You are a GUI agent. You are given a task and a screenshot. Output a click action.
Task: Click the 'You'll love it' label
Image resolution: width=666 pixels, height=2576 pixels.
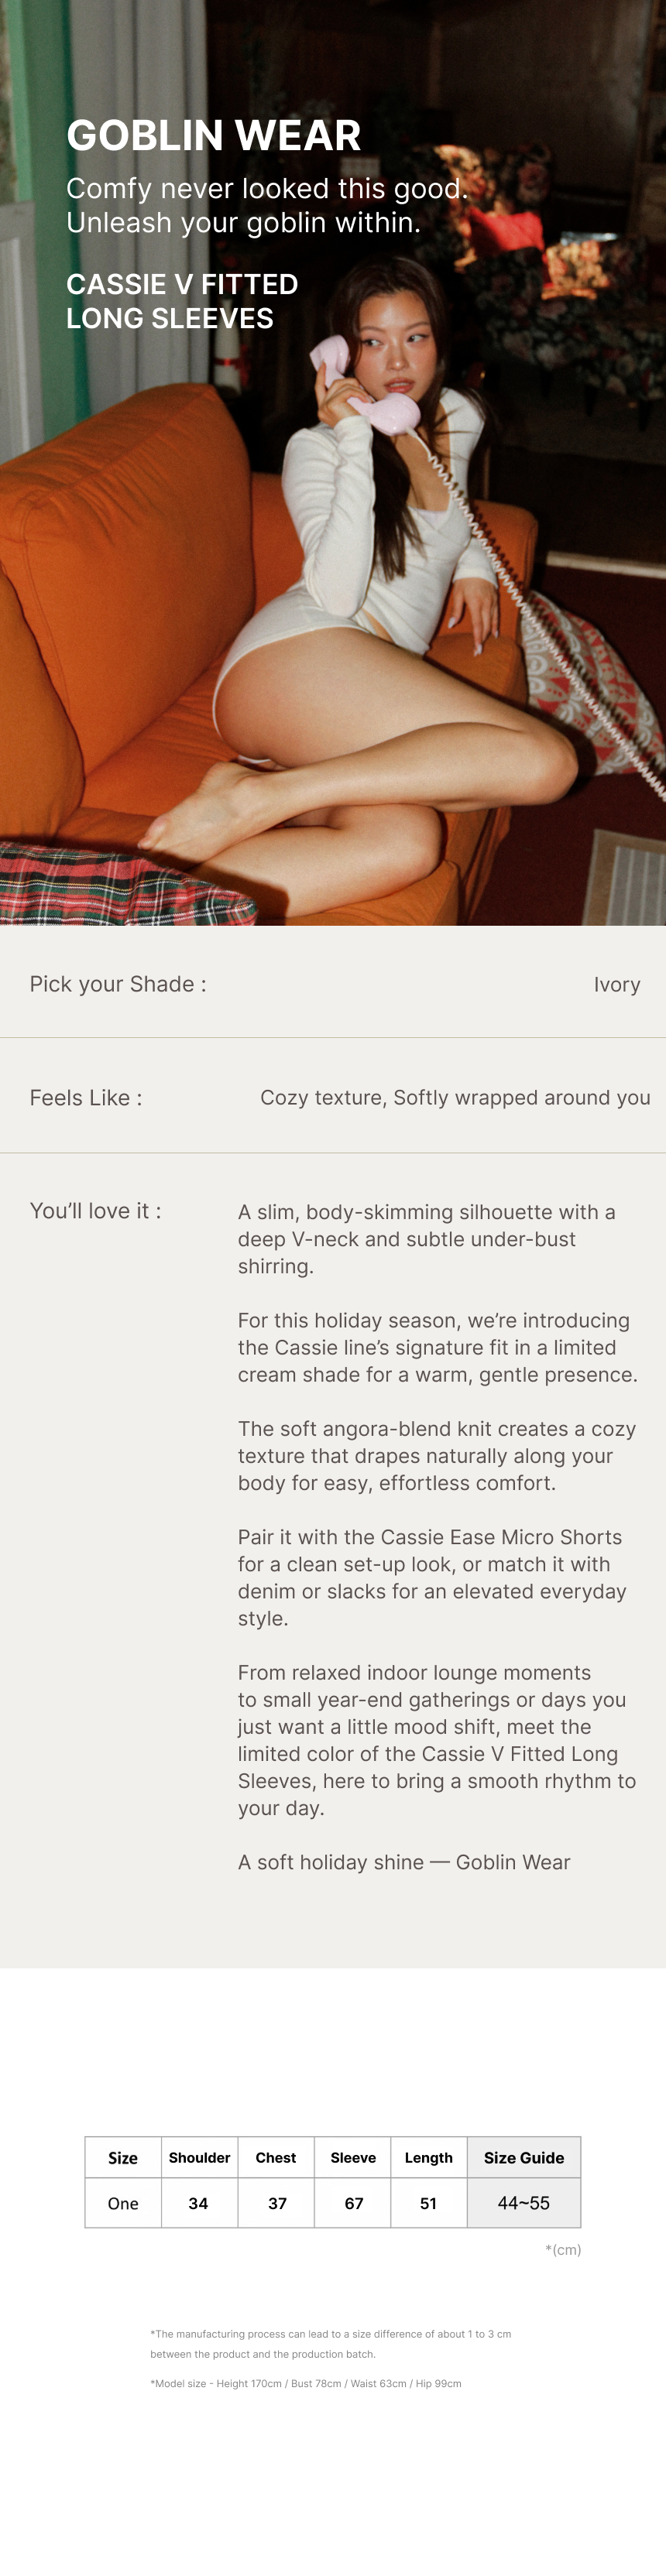[x=95, y=1211]
